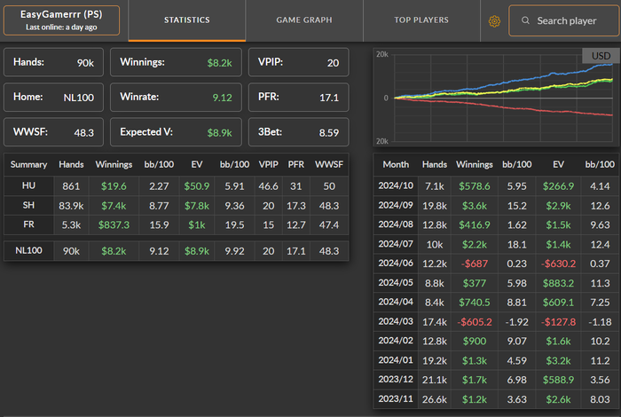621x417 pixels.
Task: Click the 2024/03 month entry
Action: pyautogui.click(x=496, y=322)
